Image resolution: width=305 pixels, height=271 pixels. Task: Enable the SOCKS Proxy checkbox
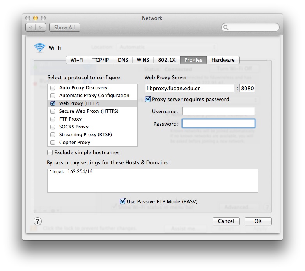coord(53,127)
